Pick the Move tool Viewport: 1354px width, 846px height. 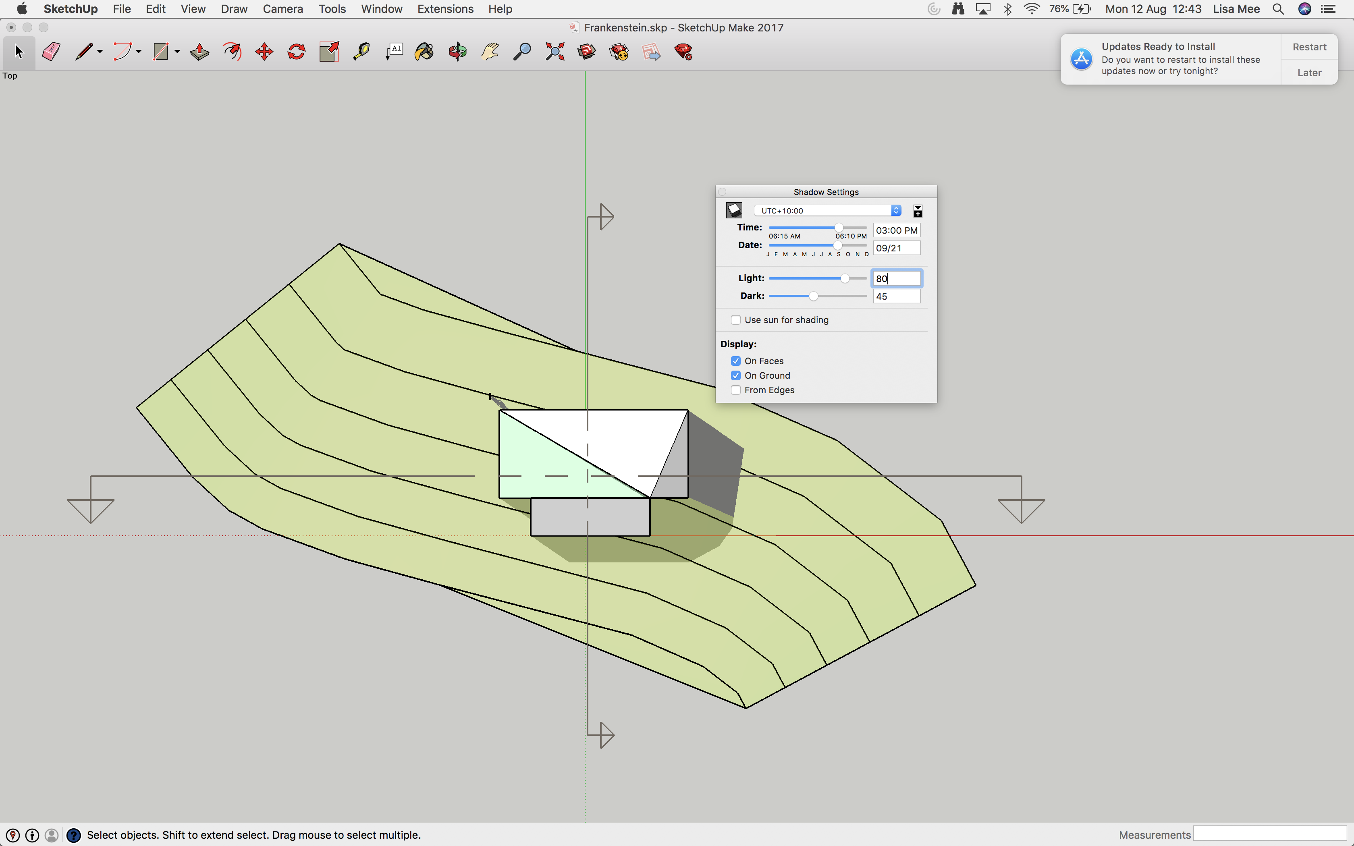pyautogui.click(x=264, y=52)
